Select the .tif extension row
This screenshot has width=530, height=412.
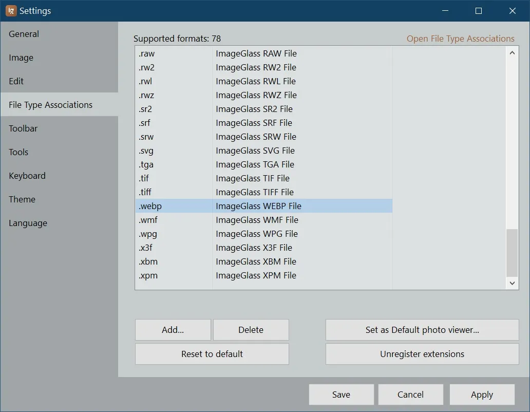point(263,178)
